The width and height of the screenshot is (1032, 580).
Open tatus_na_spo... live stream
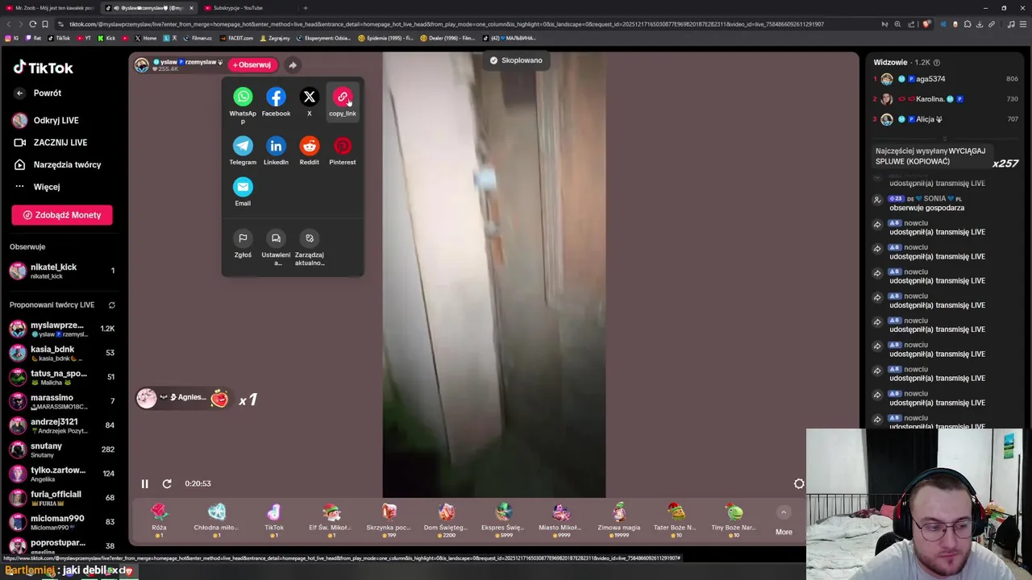click(x=62, y=377)
